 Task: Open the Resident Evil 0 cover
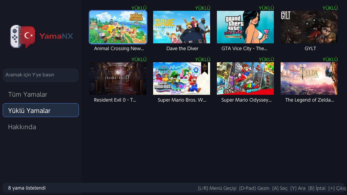click(118, 79)
